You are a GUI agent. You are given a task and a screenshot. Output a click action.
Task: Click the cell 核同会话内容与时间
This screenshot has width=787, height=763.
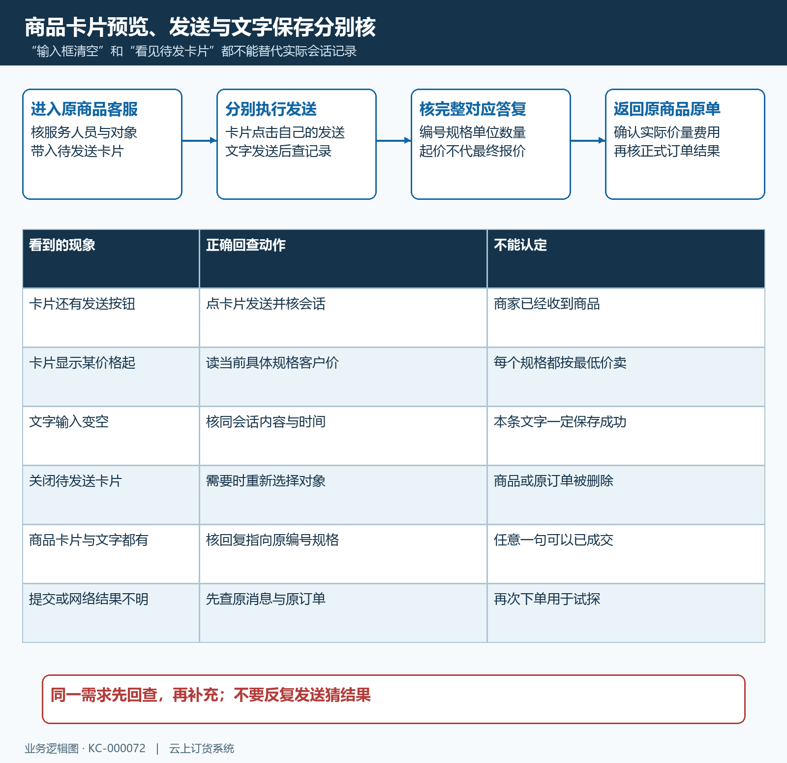click(x=343, y=436)
